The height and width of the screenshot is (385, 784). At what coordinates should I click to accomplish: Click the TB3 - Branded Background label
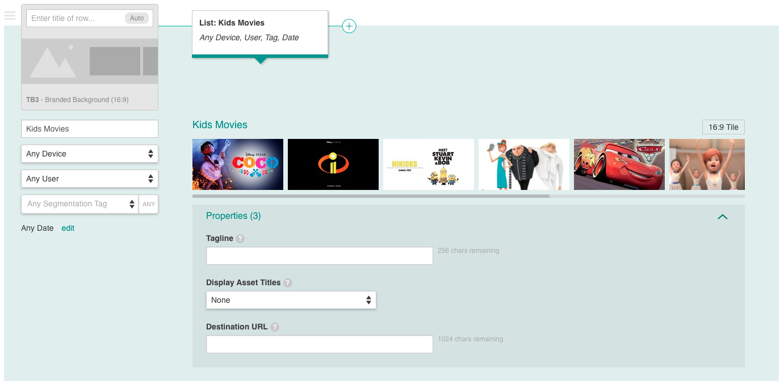point(77,100)
